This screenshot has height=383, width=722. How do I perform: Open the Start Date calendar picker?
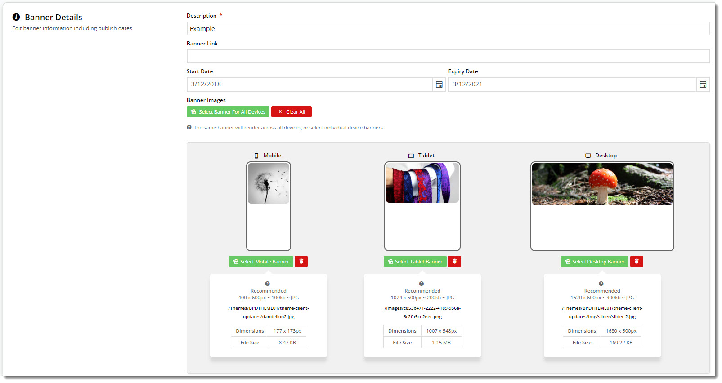tap(439, 85)
